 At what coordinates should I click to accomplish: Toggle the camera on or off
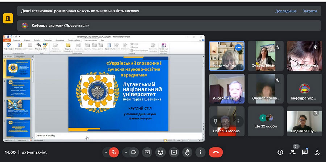[x=134, y=152]
